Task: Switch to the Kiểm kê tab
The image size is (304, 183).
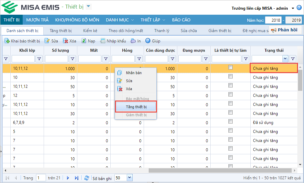Action: click(90, 31)
